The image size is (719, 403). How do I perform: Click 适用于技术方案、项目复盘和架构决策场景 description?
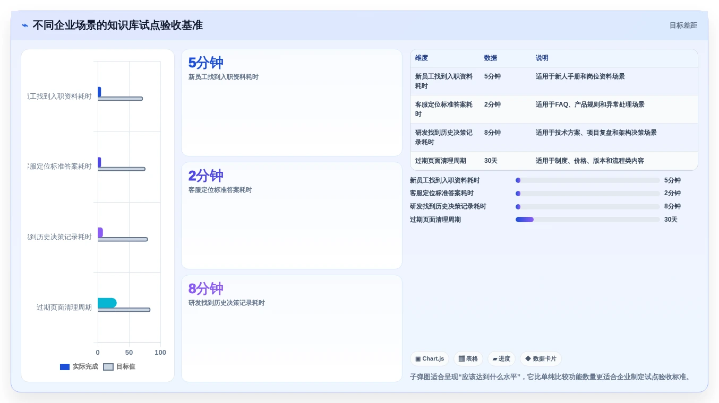596,133
